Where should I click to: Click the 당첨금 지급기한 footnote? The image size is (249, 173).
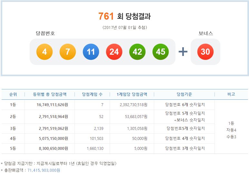click(x=59, y=163)
